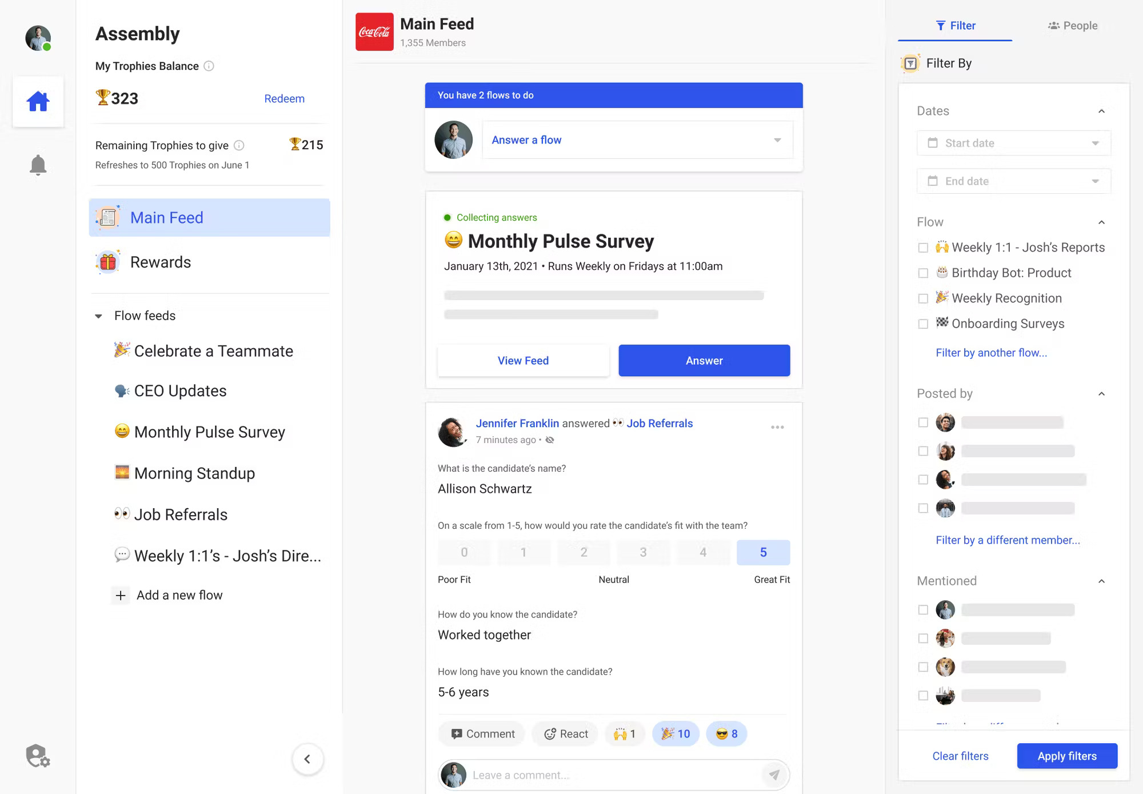The width and height of the screenshot is (1143, 794).
Task: Select Monthly Pulse Survey in the sidebar
Action: point(209,432)
